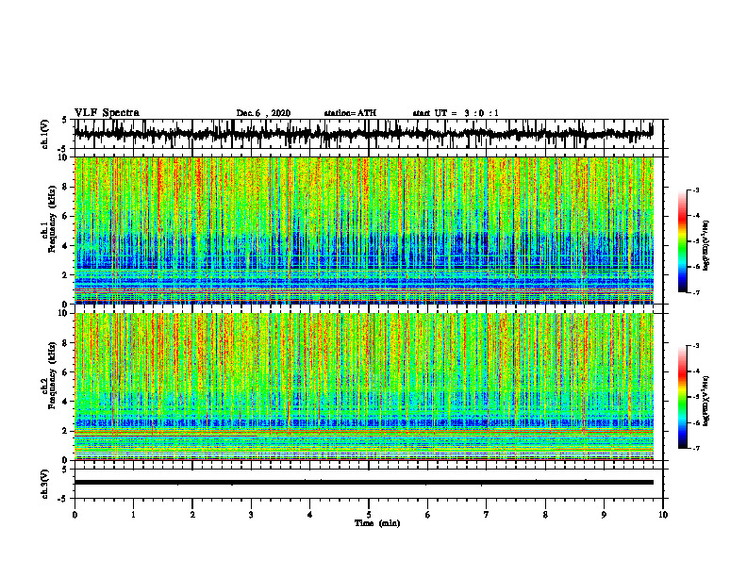Click the "Time (min)" x-axis label
The image size is (747, 577).
tap(377, 523)
